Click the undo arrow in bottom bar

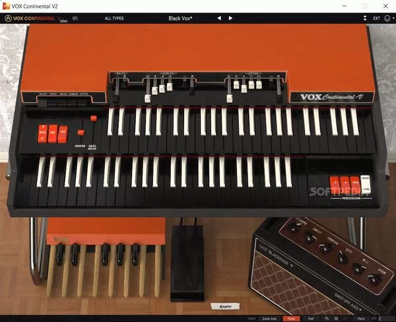326,319
